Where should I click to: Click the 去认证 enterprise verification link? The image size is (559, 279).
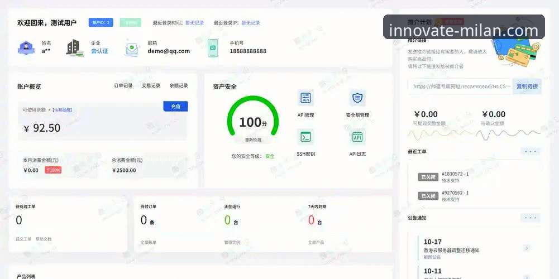[99, 51]
